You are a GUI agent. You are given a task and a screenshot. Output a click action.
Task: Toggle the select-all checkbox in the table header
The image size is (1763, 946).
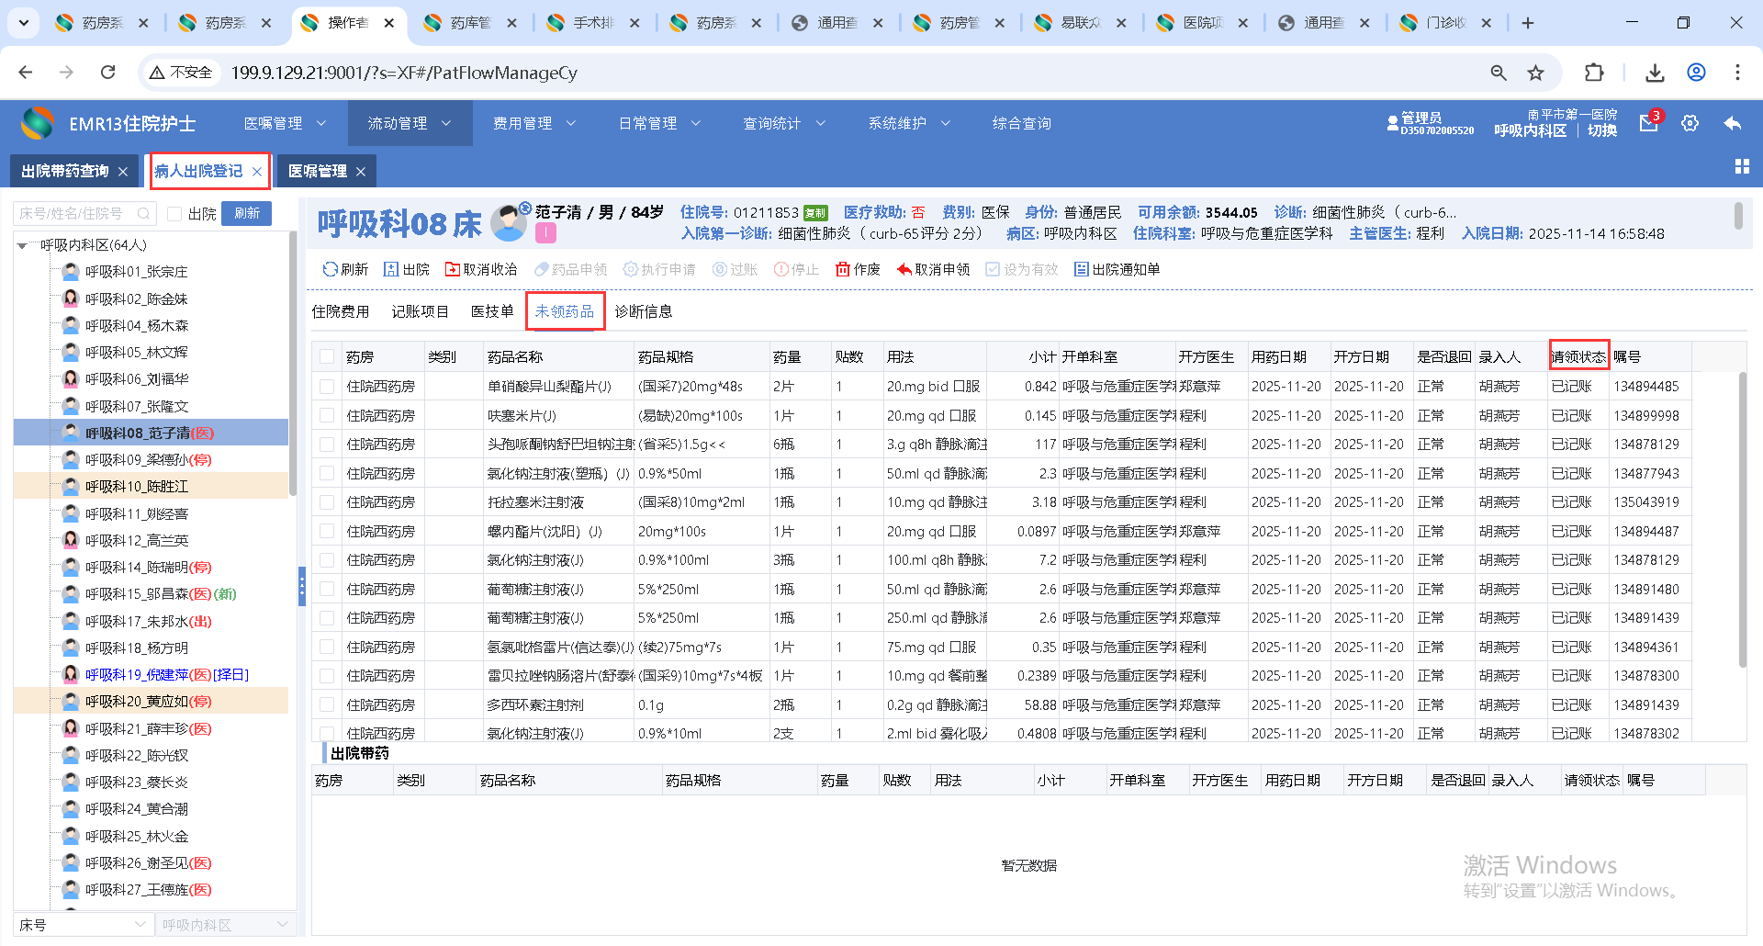coord(327,356)
